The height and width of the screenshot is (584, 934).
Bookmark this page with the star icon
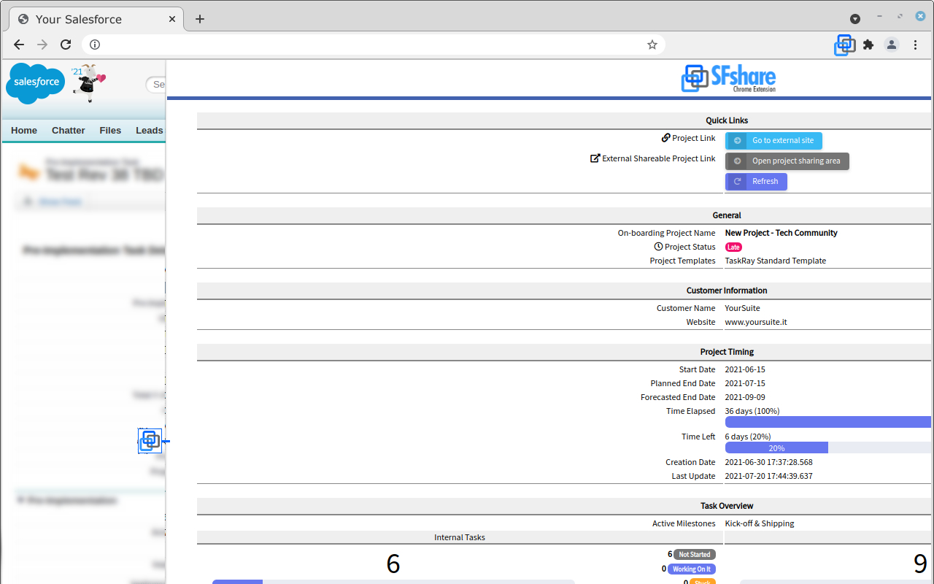coord(652,45)
